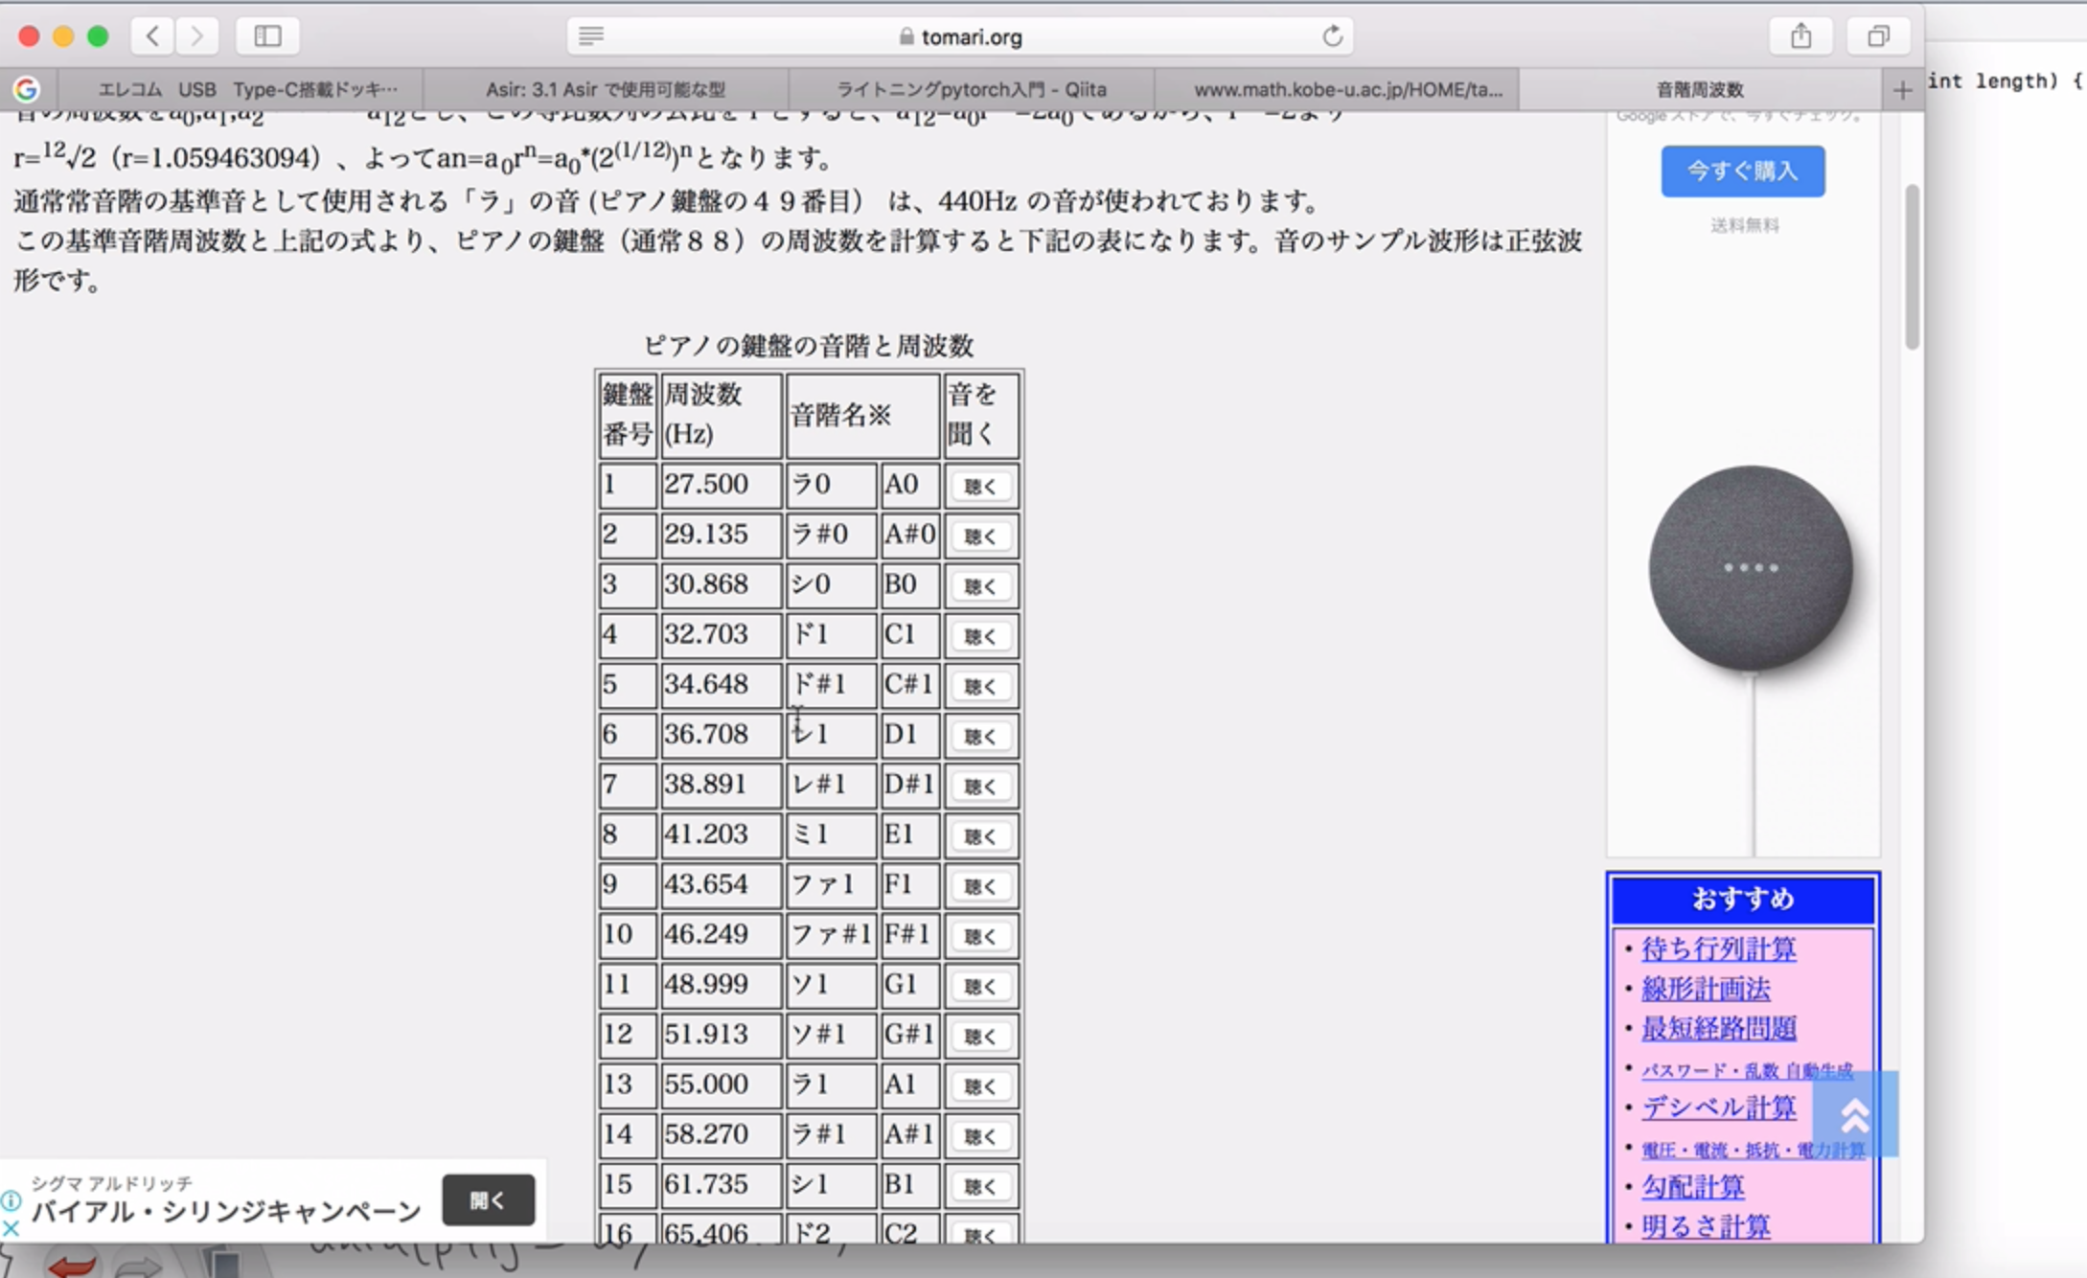This screenshot has width=2087, height=1278.
Task: Click the 今すぐ購入 ad button
Action: pyautogui.click(x=1743, y=171)
